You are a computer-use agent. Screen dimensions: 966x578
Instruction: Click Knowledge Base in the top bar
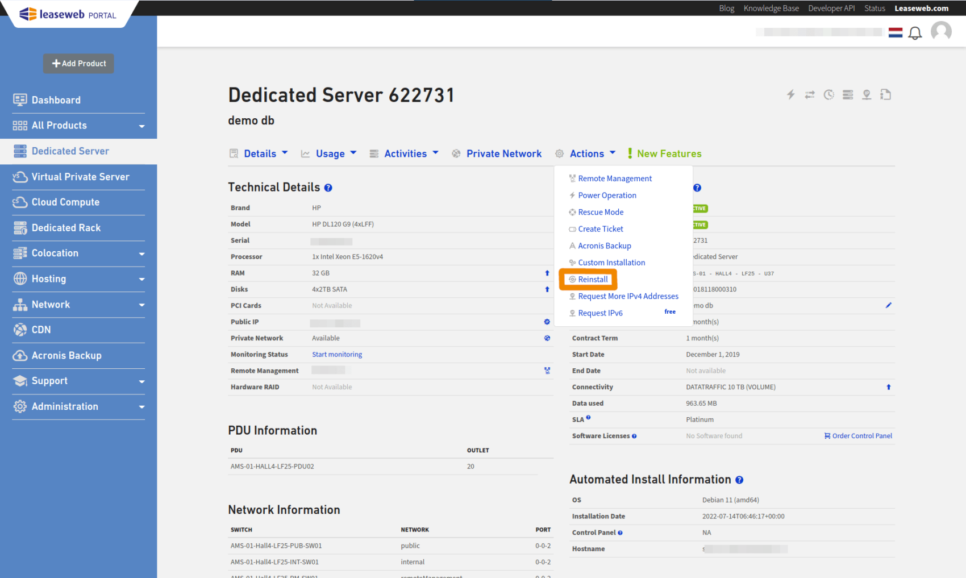(x=771, y=8)
